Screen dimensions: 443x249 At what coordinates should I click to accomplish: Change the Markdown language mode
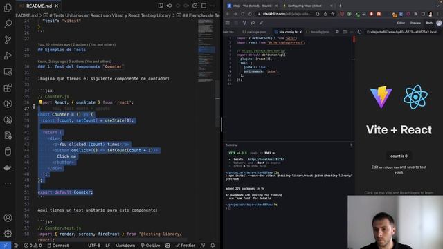(125, 246)
